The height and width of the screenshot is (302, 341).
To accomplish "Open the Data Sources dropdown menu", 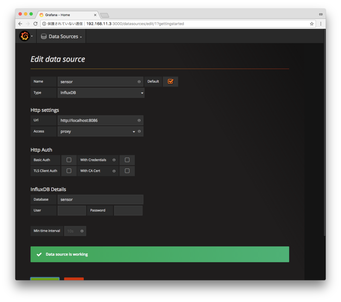I will tap(61, 36).
